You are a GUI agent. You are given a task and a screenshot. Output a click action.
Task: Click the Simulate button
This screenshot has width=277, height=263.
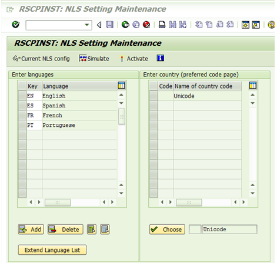tap(94, 59)
